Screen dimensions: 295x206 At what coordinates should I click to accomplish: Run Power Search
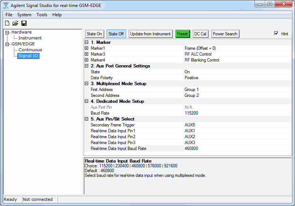(x=225, y=34)
